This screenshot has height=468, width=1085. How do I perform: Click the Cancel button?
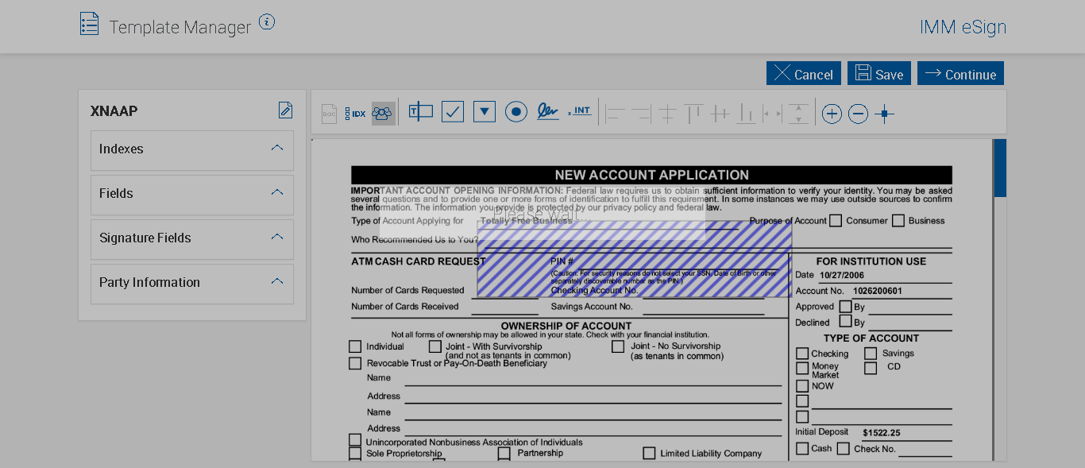click(x=803, y=74)
